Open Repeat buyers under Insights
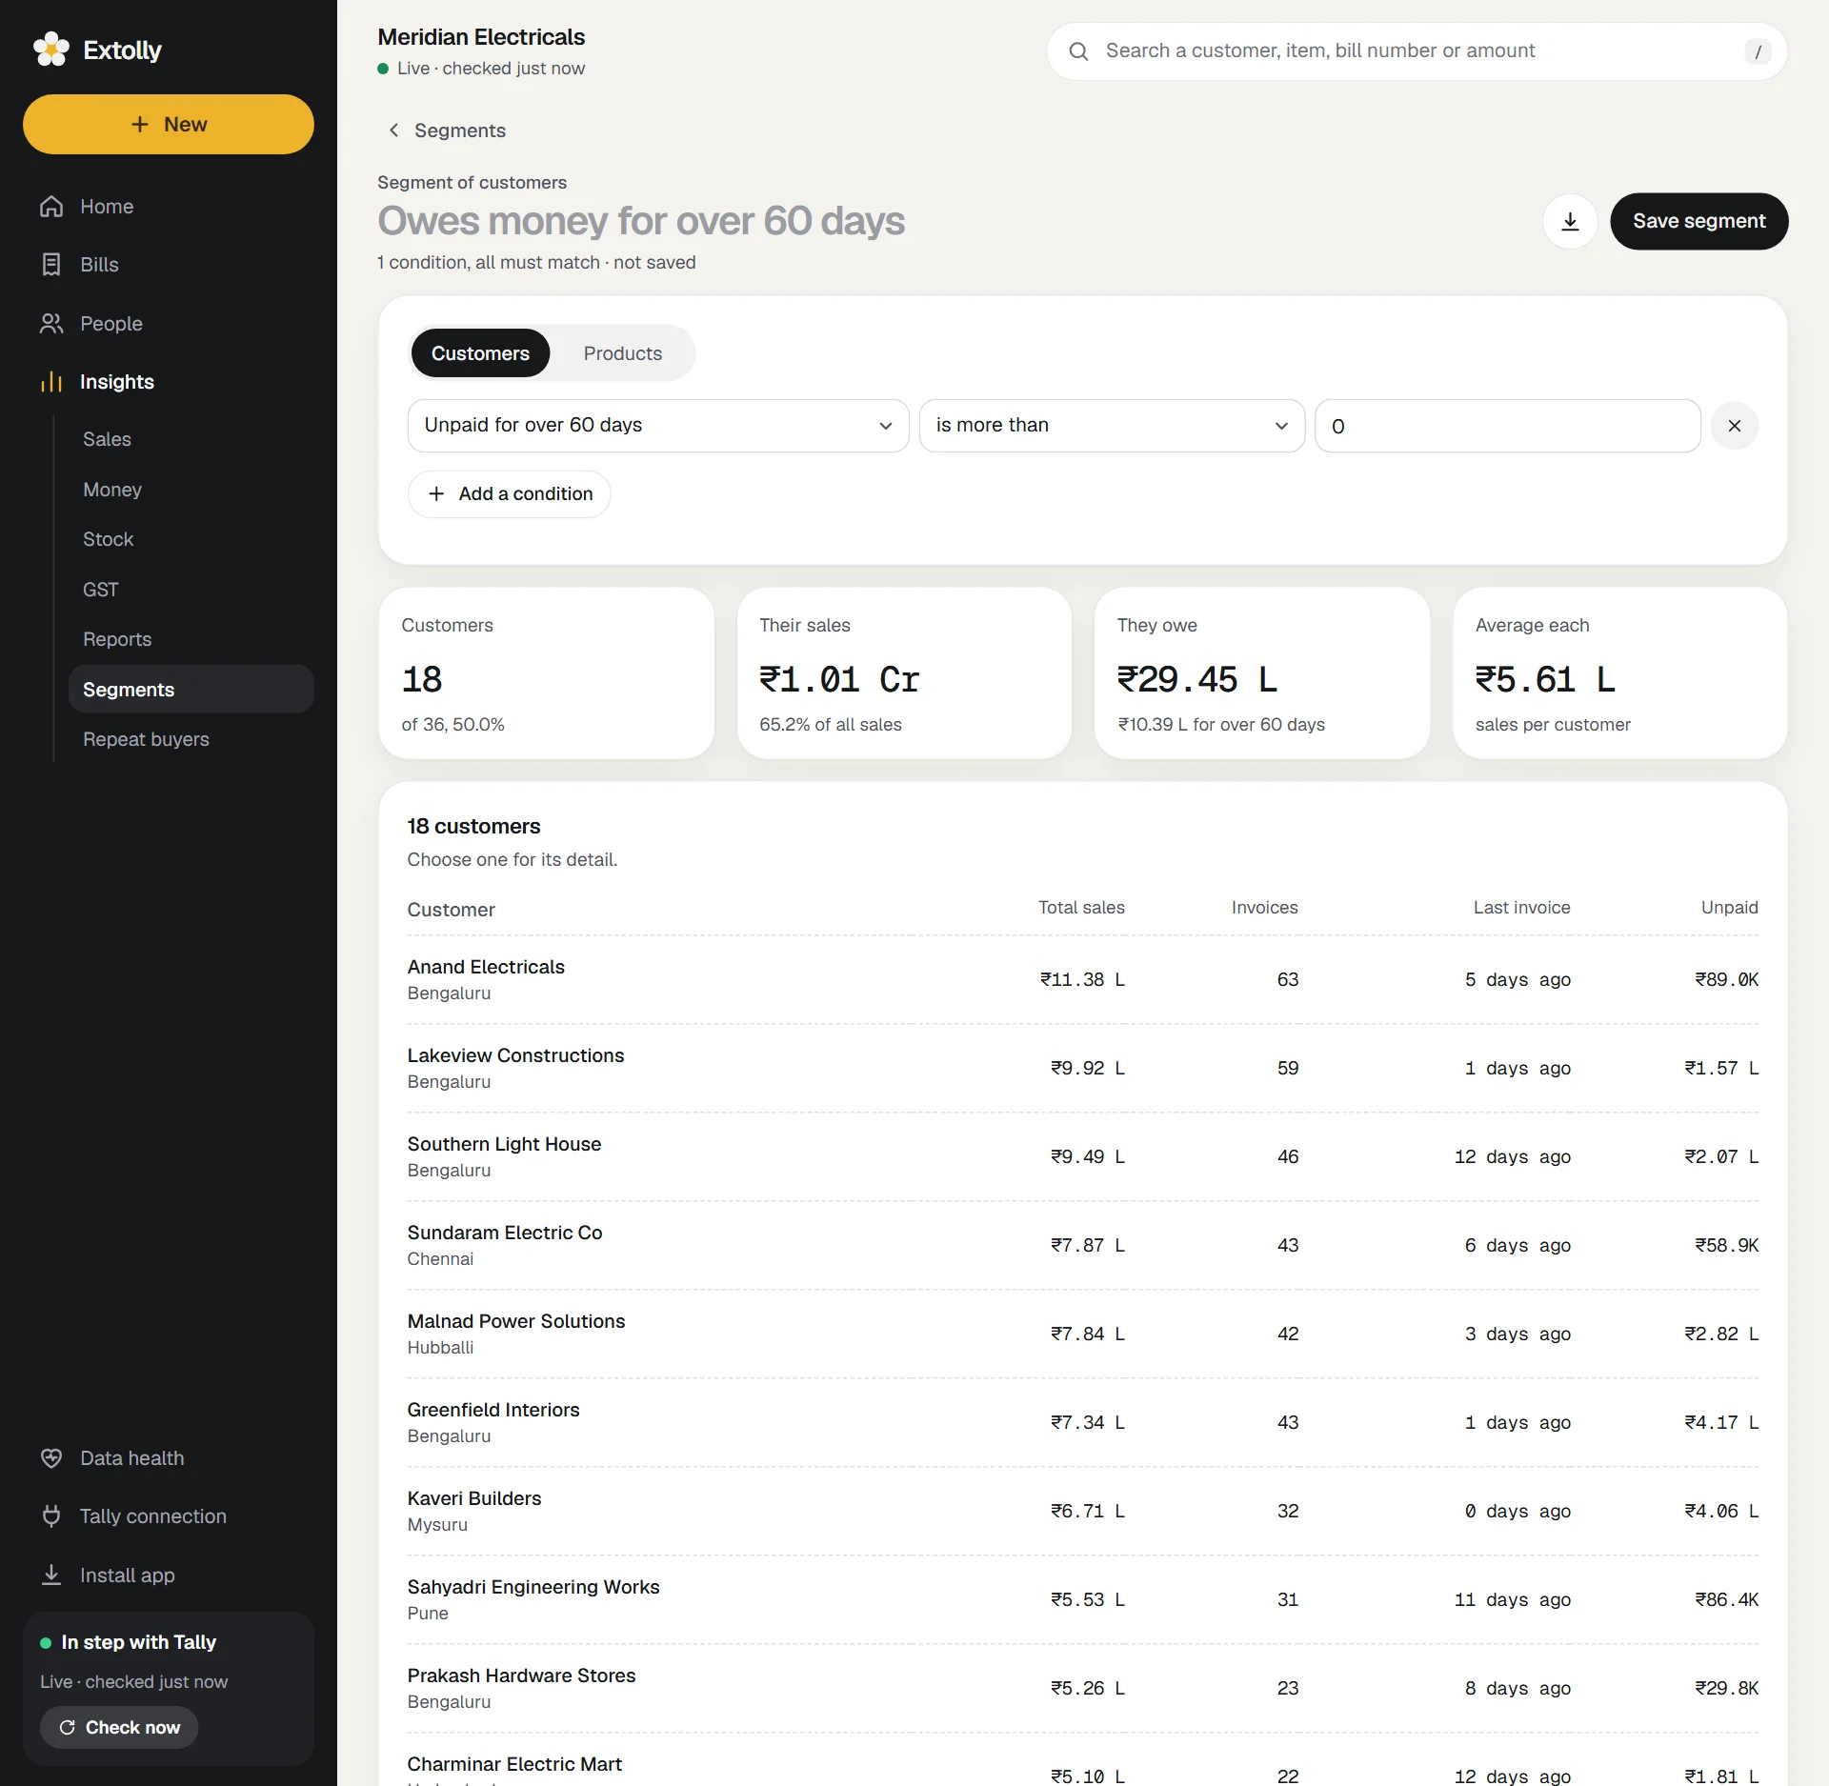 pos(191,739)
